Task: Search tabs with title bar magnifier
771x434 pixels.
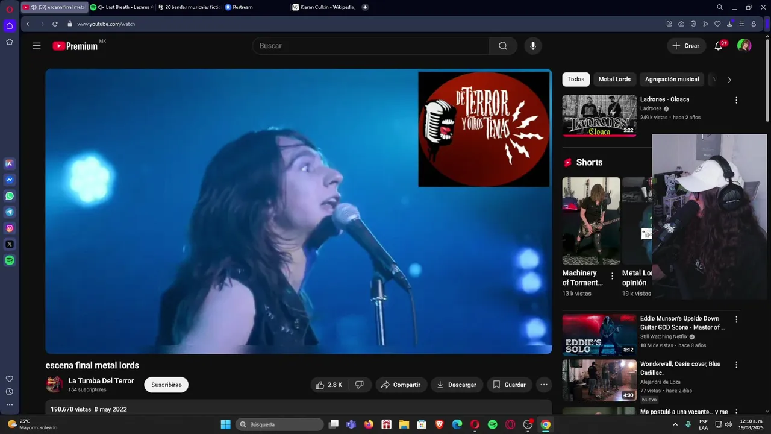Action: [720, 7]
